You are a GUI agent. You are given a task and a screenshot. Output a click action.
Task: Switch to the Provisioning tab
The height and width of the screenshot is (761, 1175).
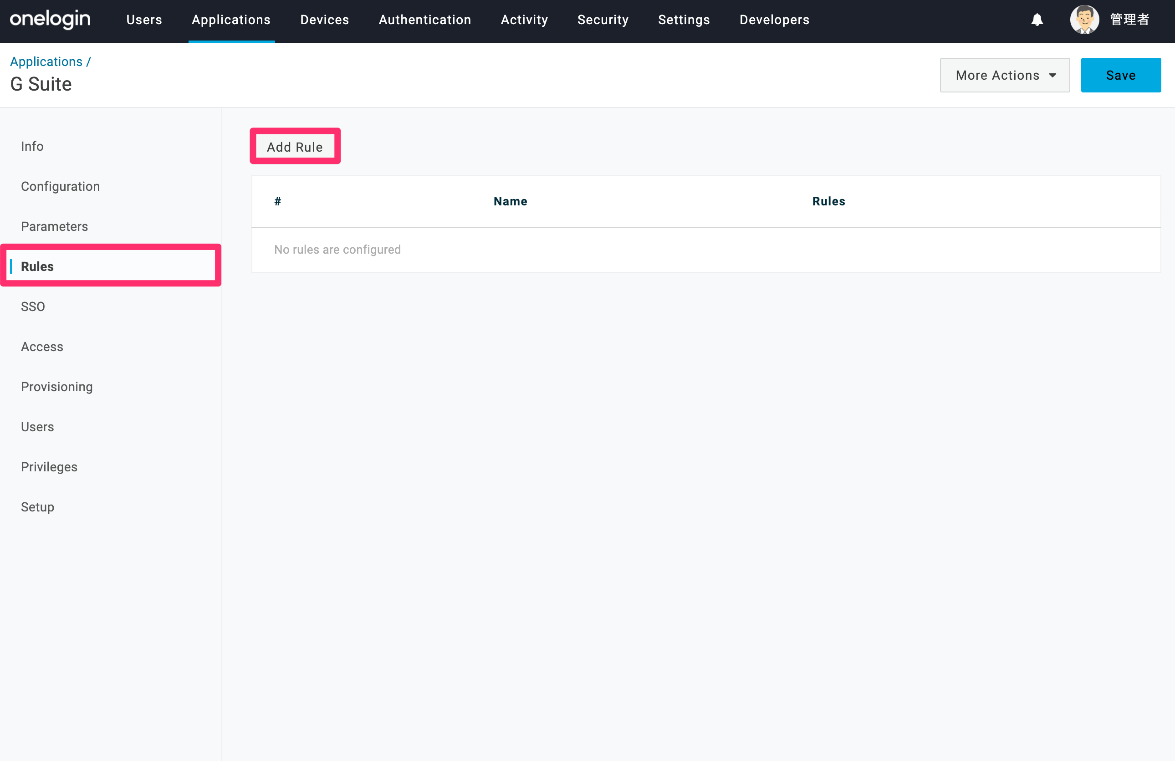click(x=57, y=386)
